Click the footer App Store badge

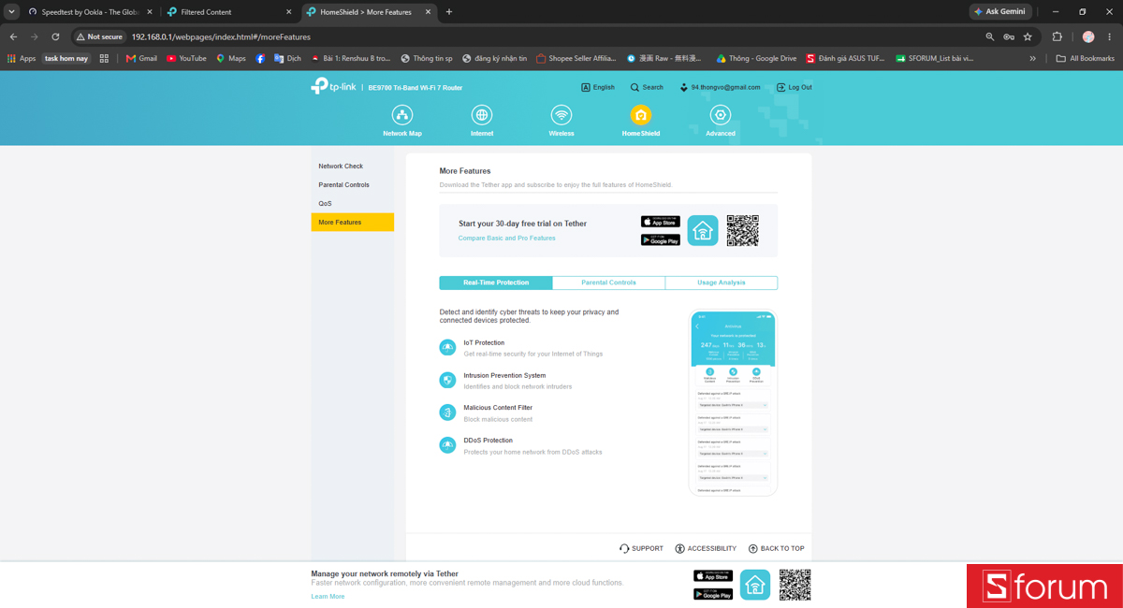[713, 575]
